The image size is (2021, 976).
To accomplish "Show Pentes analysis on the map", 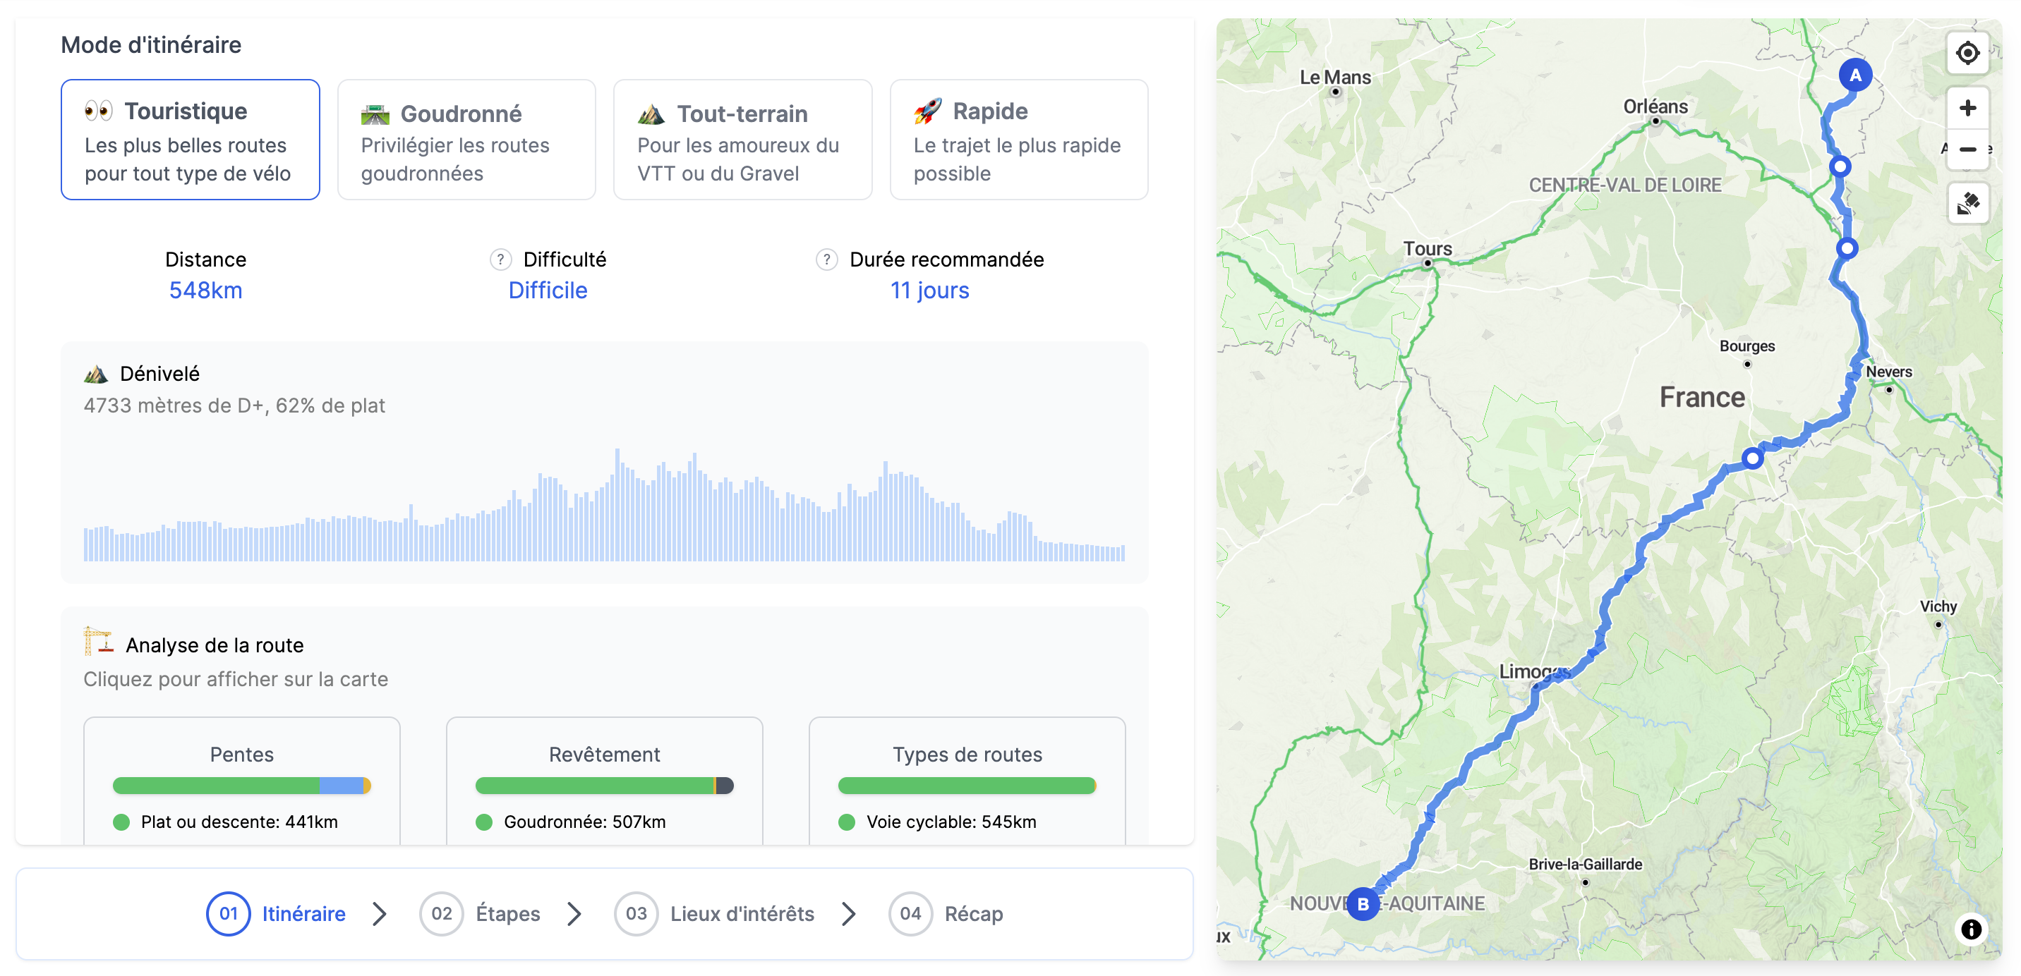I will coord(241,753).
